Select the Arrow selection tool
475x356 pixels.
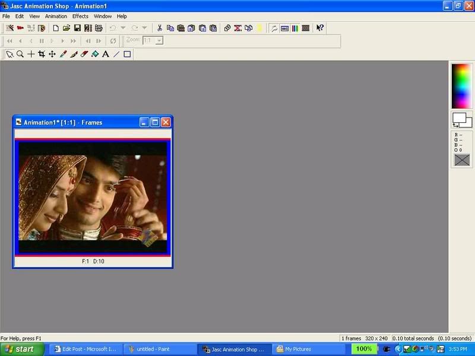9,54
